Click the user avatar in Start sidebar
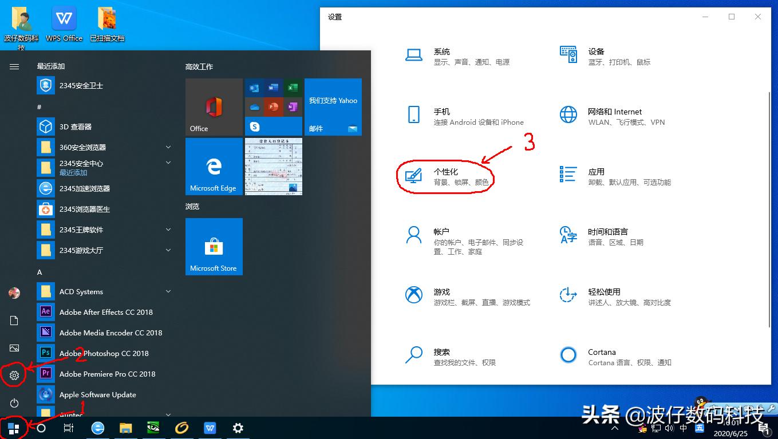Screen dimensions: 778x439 14,292
